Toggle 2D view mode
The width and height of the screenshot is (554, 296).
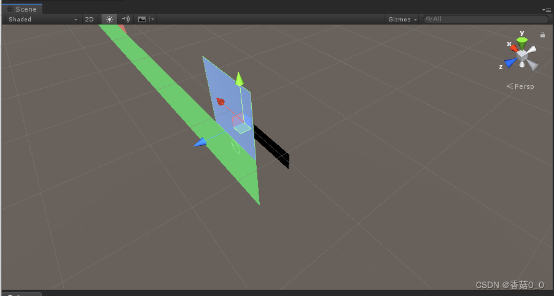pyautogui.click(x=90, y=19)
